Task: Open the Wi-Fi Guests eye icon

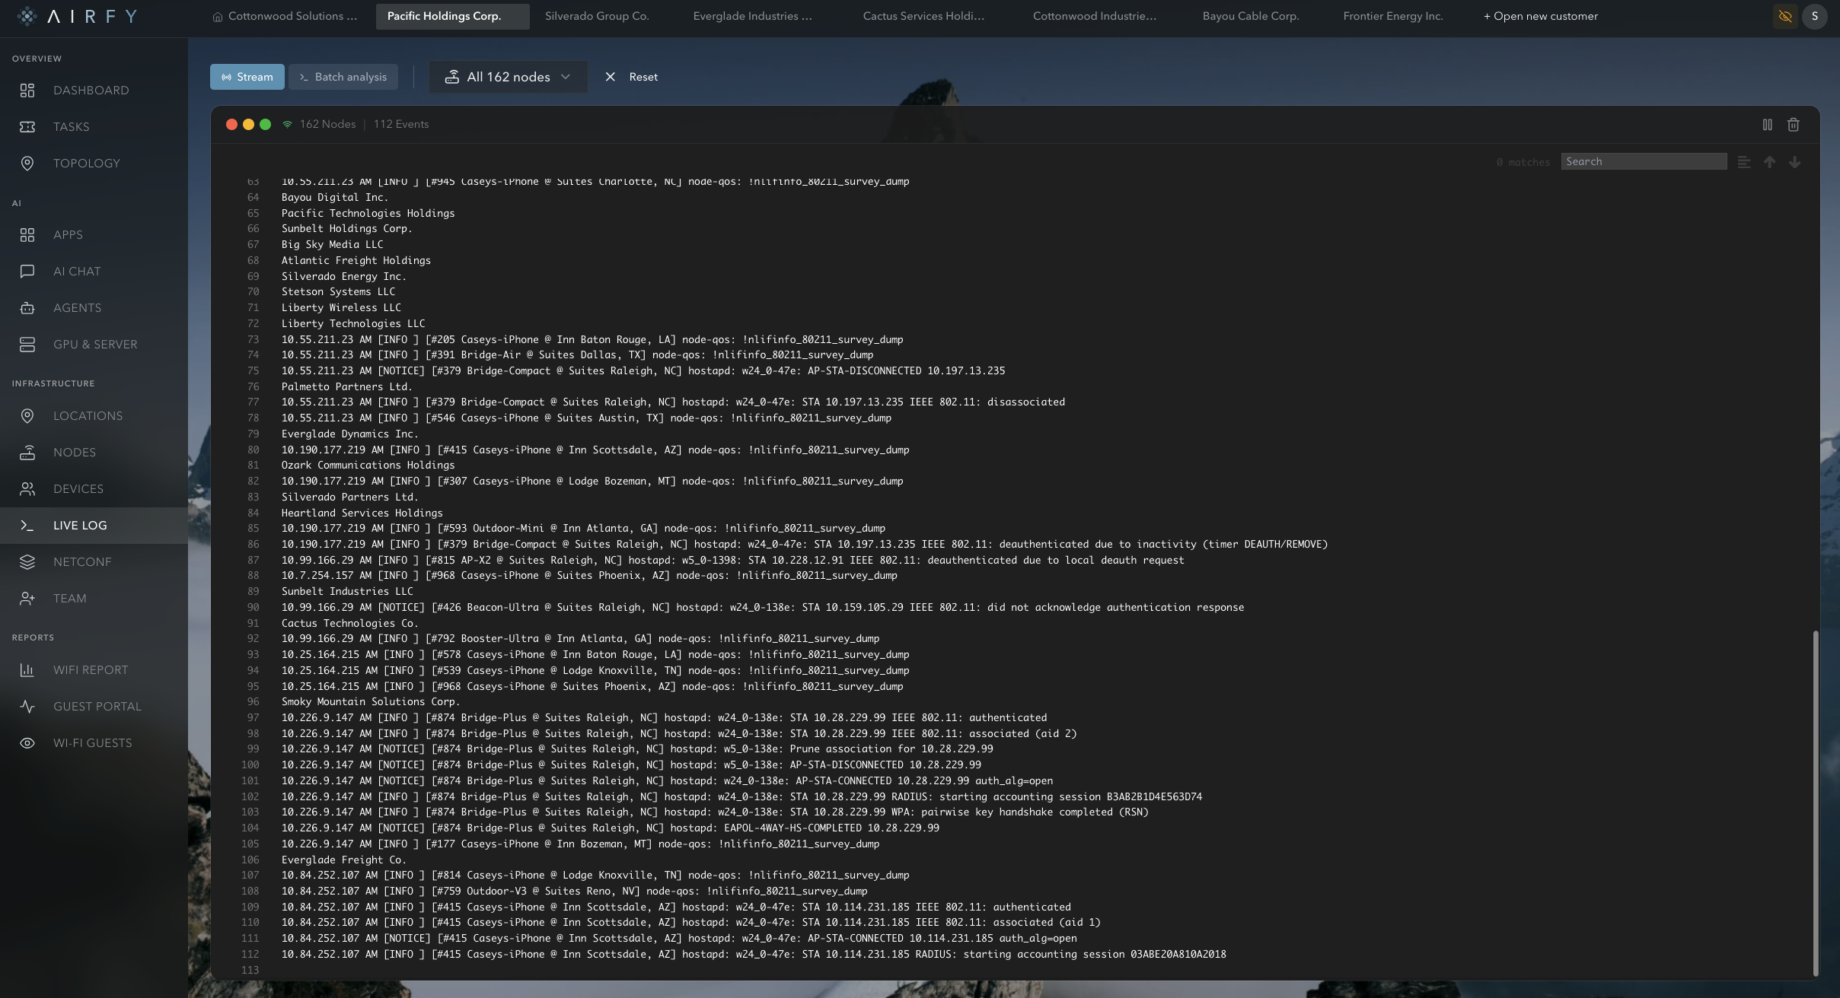Action: (27, 743)
